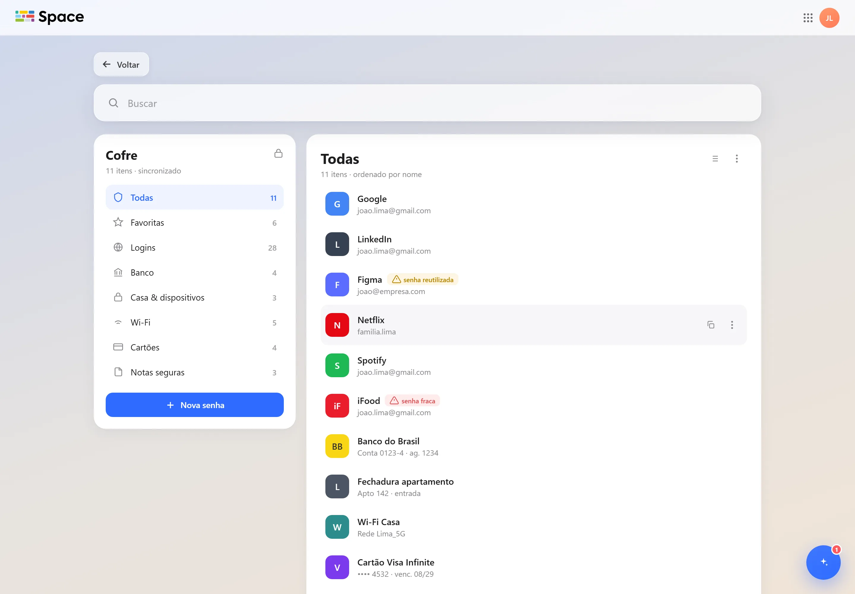Click the Logins globe icon

[118, 247]
